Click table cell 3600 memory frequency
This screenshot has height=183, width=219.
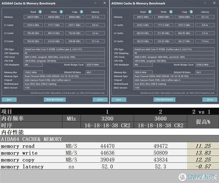160,118
